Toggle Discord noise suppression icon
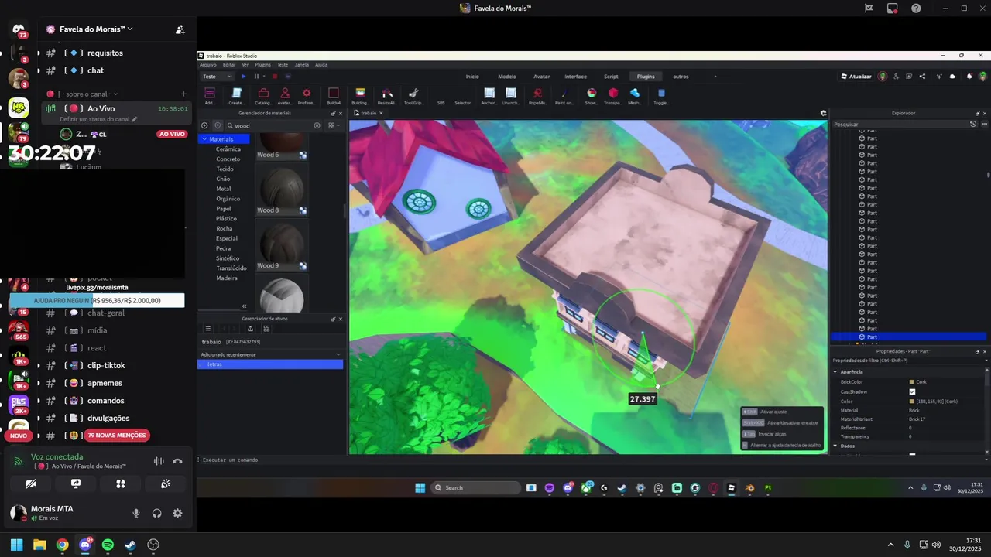 159,461
